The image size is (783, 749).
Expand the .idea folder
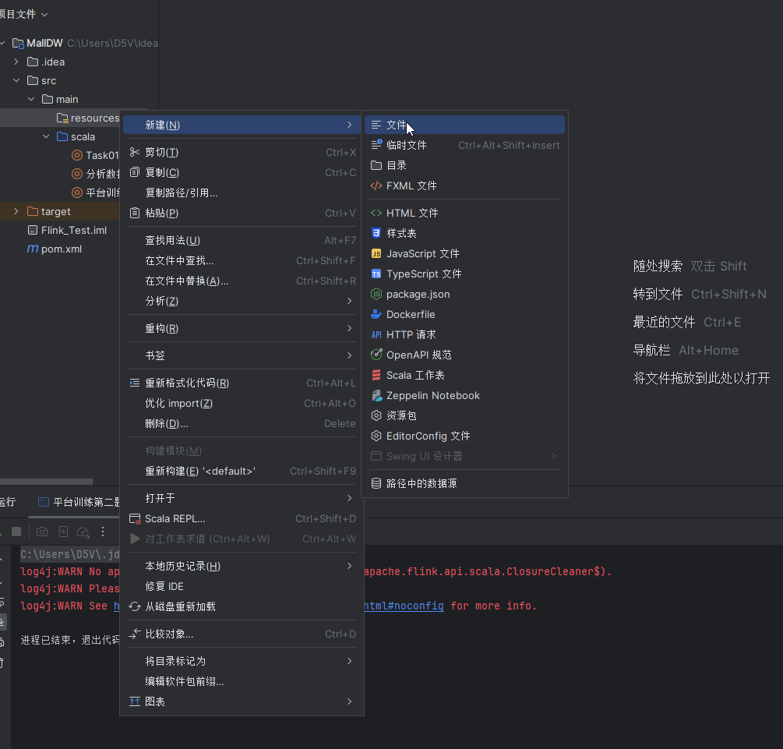tap(16, 62)
